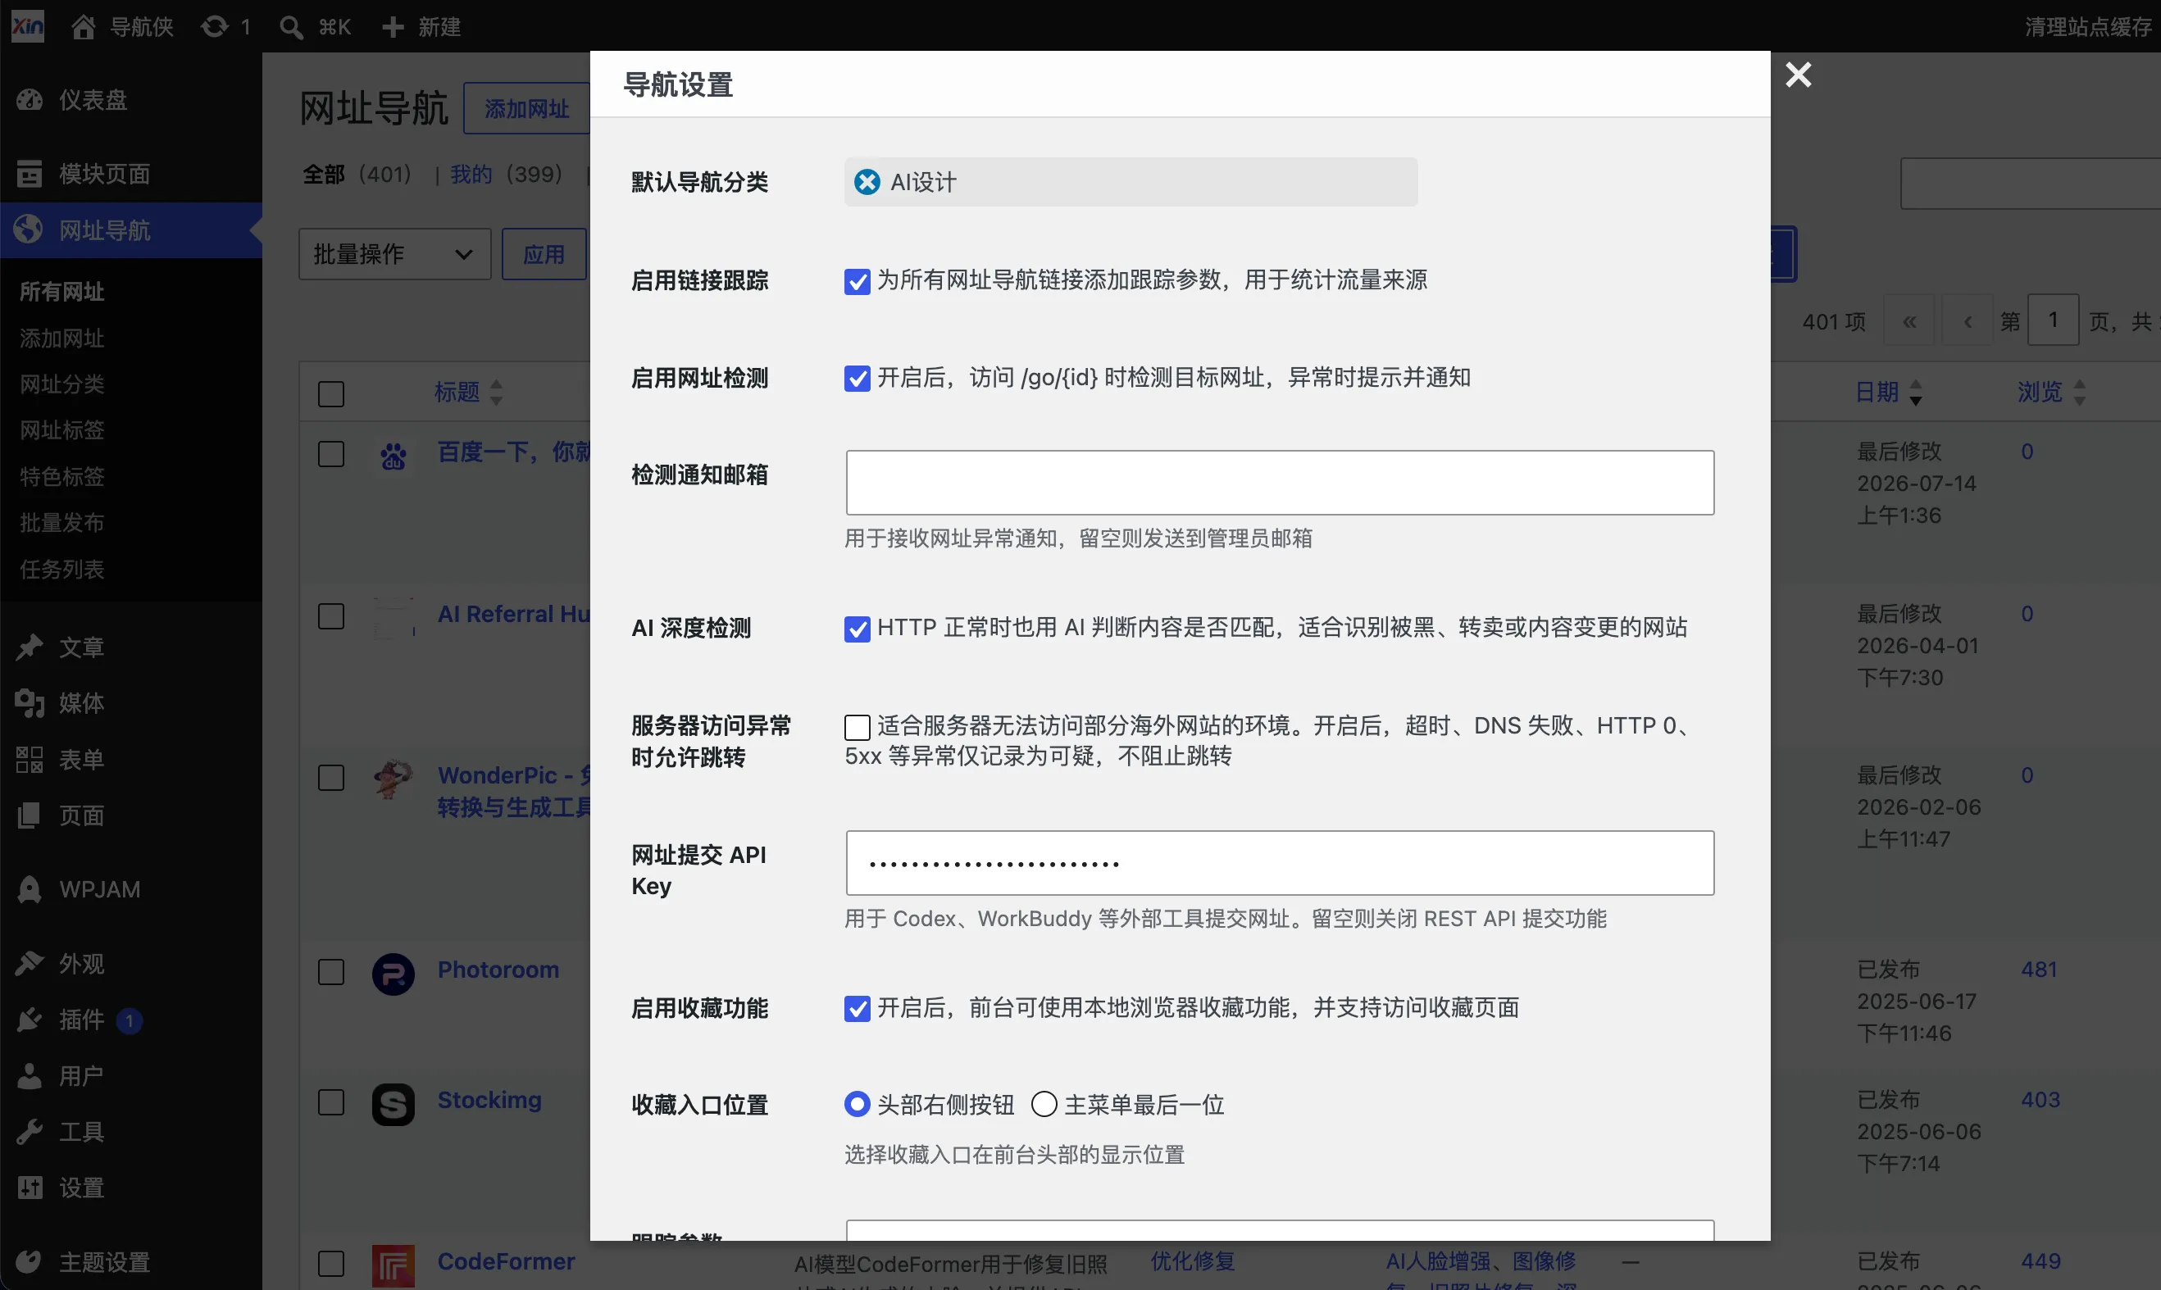Toggle the 启用链接跟踪 checkbox

[857, 281]
